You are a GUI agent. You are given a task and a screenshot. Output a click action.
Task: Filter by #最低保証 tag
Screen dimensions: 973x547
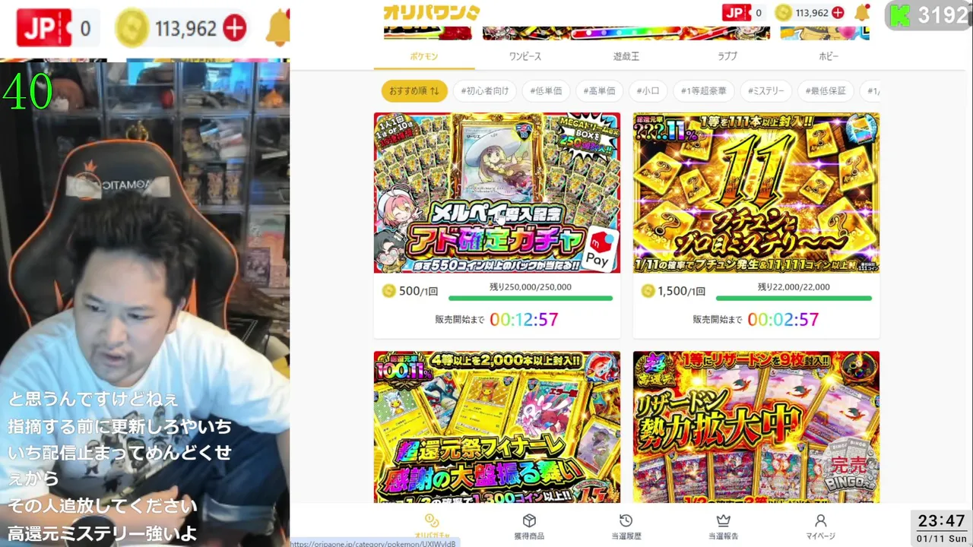[x=827, y=91]
